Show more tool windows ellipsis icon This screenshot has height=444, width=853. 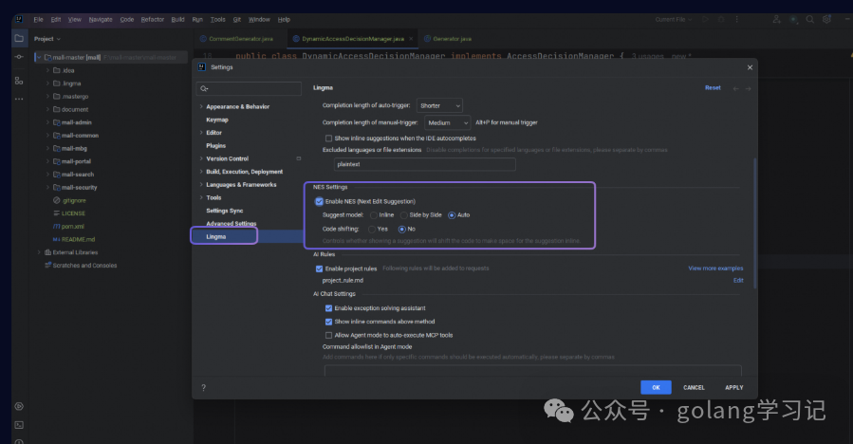pyautogui.click(x=19, y=99)
